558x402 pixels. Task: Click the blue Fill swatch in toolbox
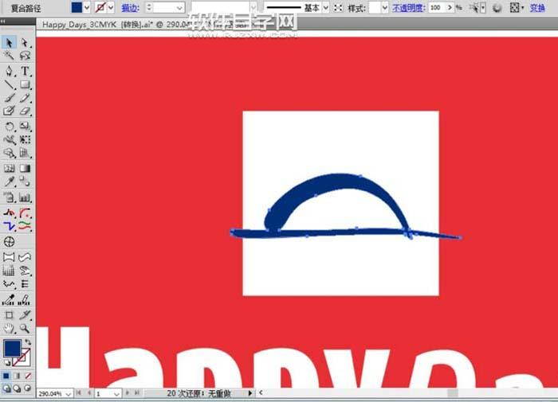pyautogui.click(x=12, y=348)
